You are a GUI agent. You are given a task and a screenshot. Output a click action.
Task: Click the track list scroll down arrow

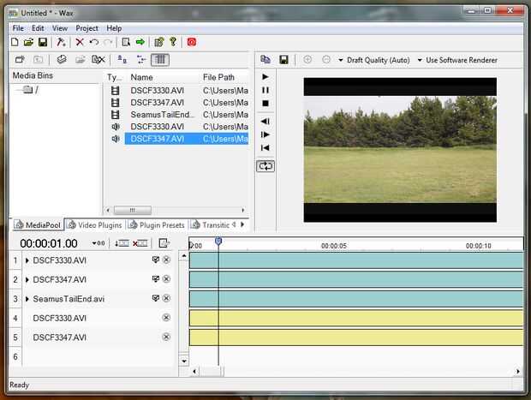coord(184,361)
